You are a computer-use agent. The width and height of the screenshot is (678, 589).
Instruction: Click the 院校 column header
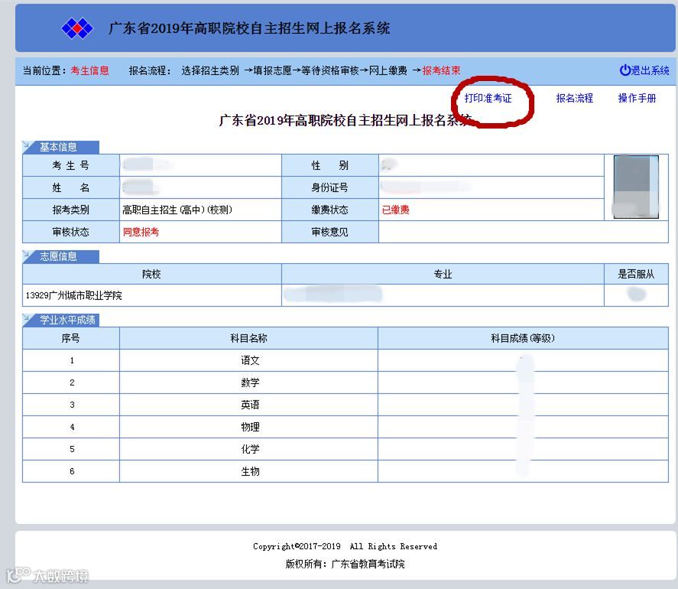[x=152, y=274]
